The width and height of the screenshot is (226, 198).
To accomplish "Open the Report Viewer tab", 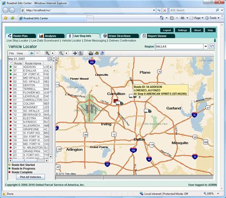I will [x=158, y=36].
